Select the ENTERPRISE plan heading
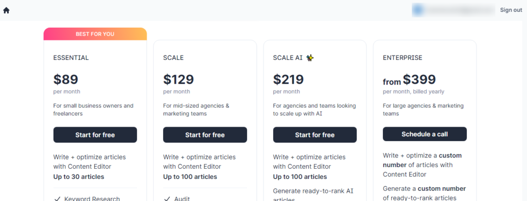527x201 pixels. tap(402, 58)
